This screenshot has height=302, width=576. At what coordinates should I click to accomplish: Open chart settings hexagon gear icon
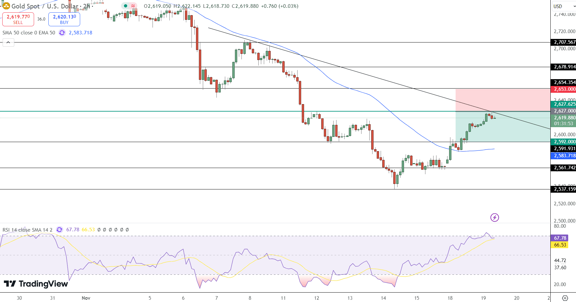pyautogui.click(x=565, y=298)
